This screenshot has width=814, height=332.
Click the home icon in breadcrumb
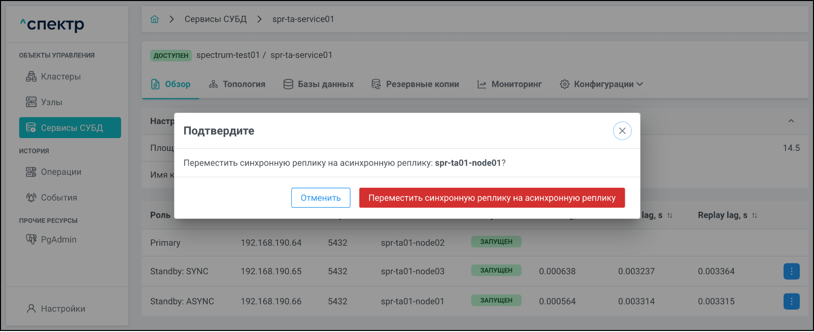tap(155, 19)
